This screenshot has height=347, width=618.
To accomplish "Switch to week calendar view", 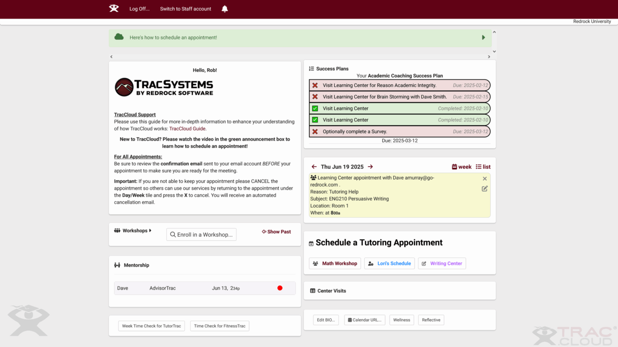I will 461,167.
